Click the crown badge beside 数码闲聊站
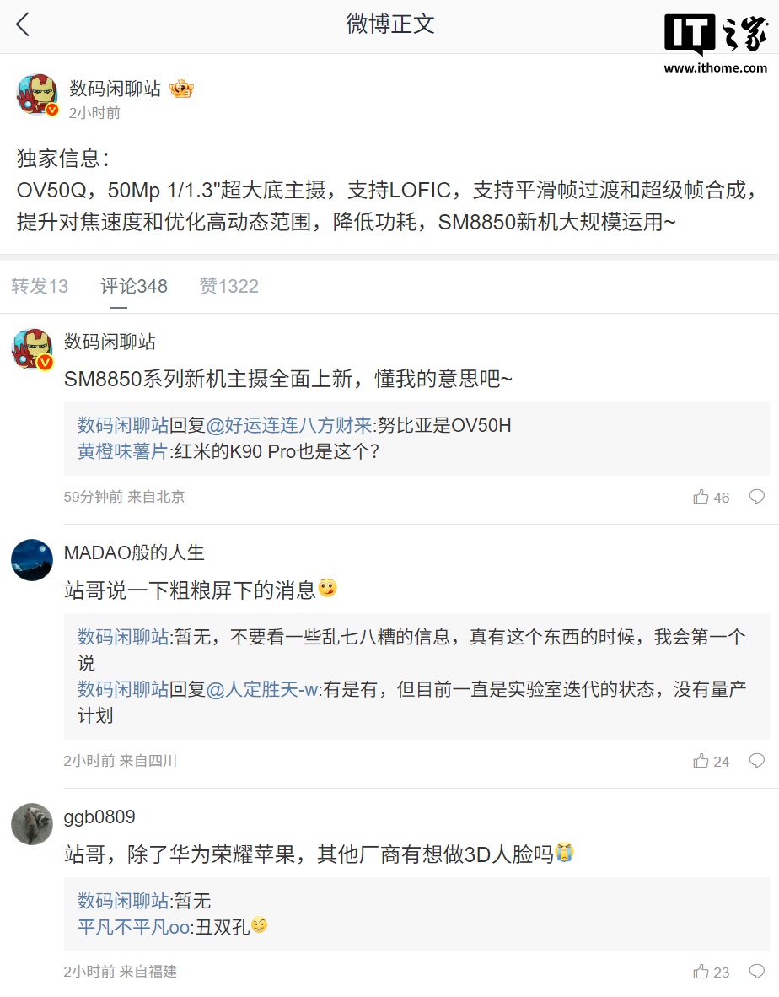 point(181,89)
